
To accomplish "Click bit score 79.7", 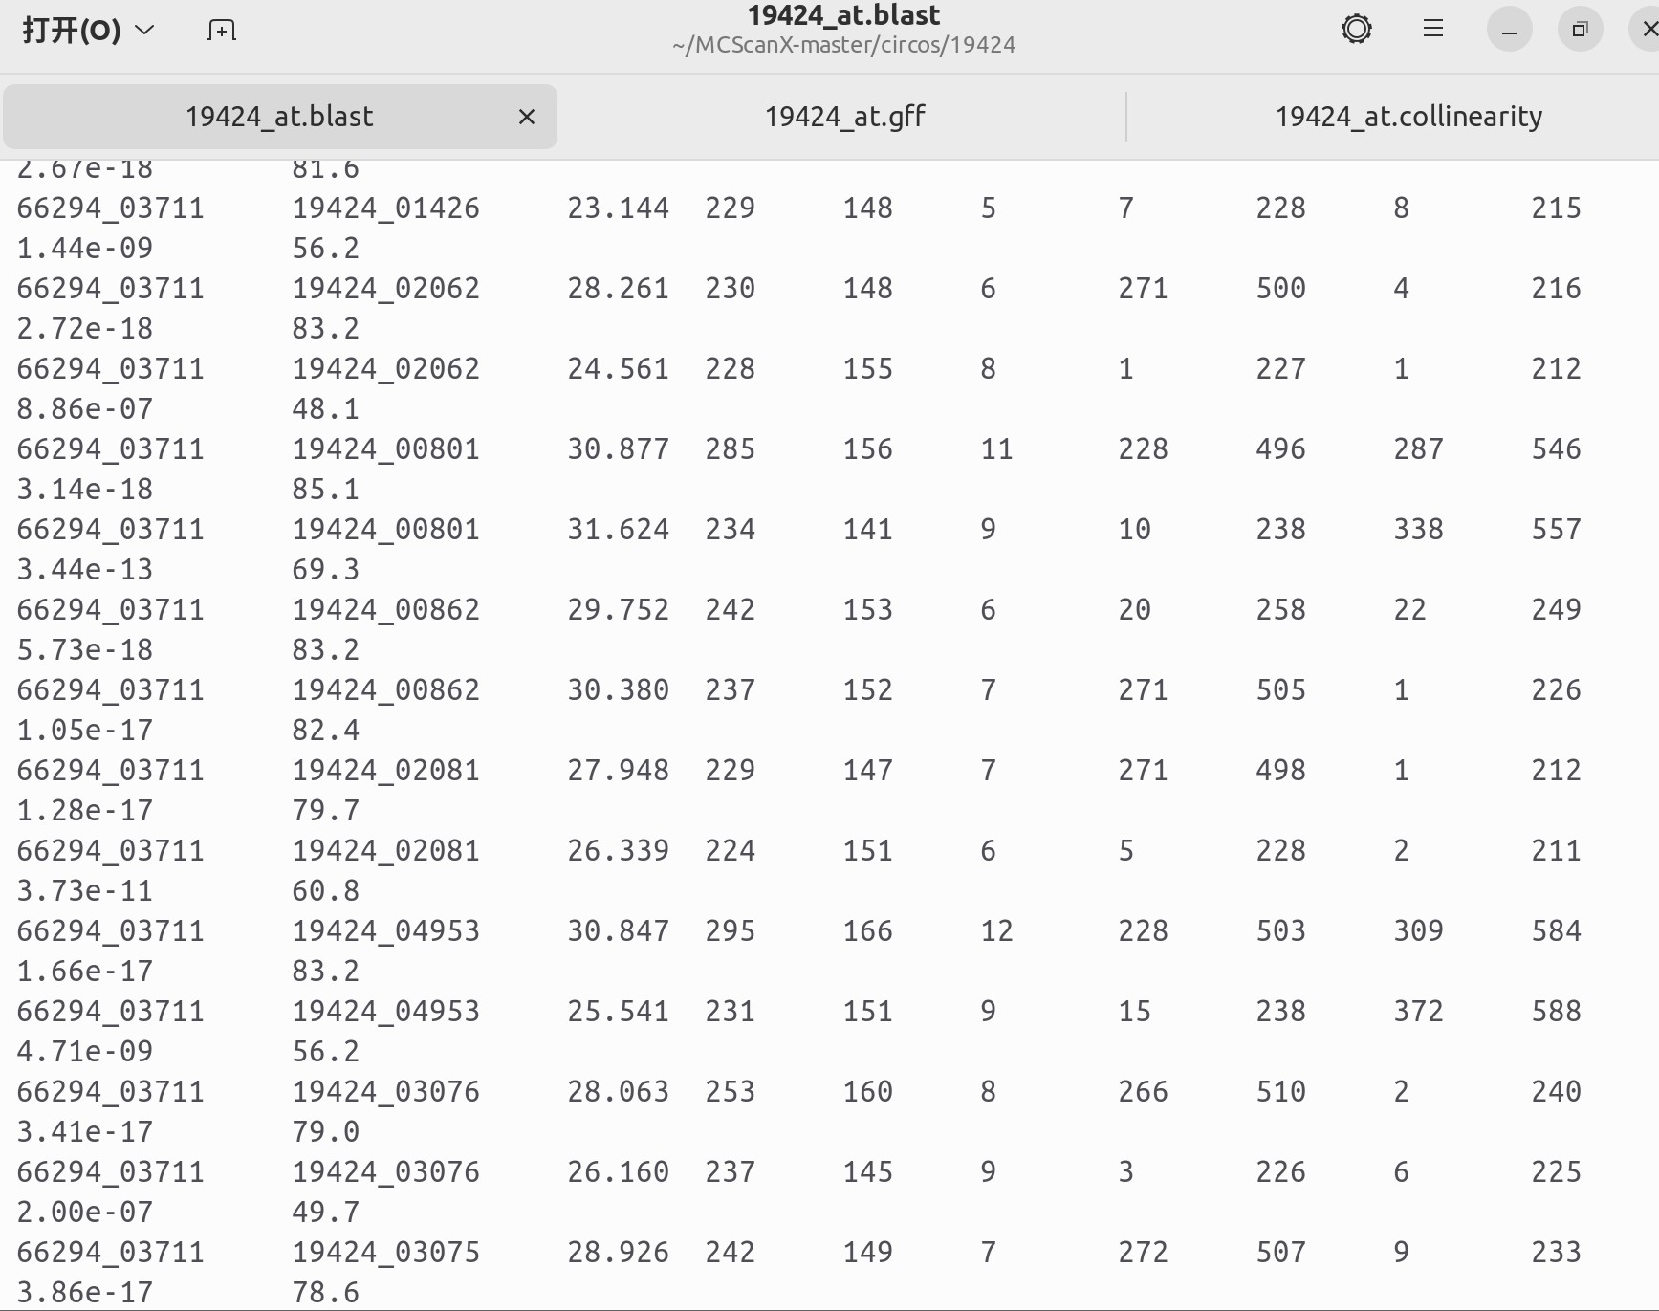I will pyautogui.click(x=325, y=811).
